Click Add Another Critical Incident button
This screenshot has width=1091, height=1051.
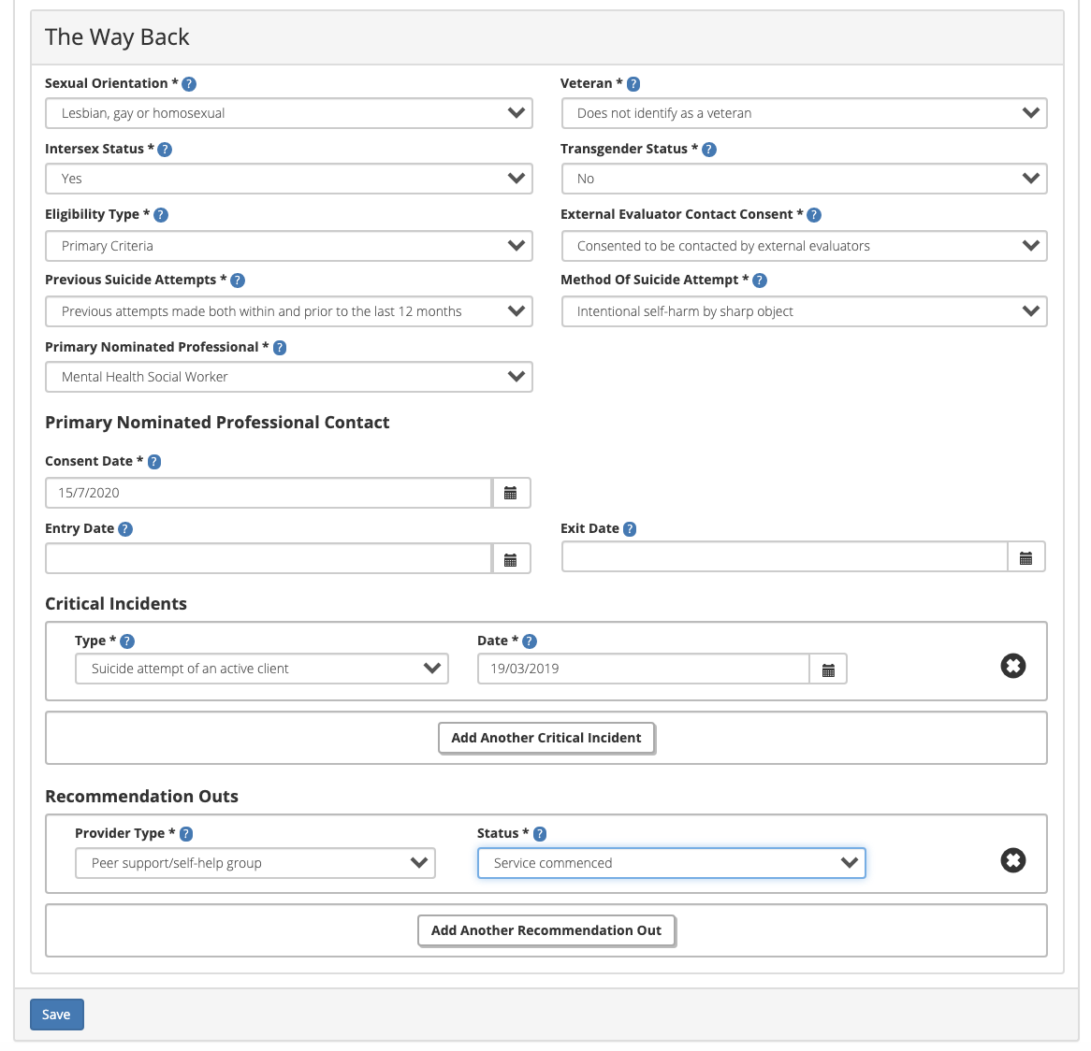[x=546, y=738]
